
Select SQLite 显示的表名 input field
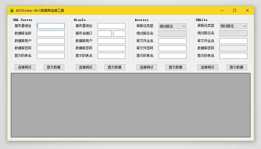(x=233, y=56)
